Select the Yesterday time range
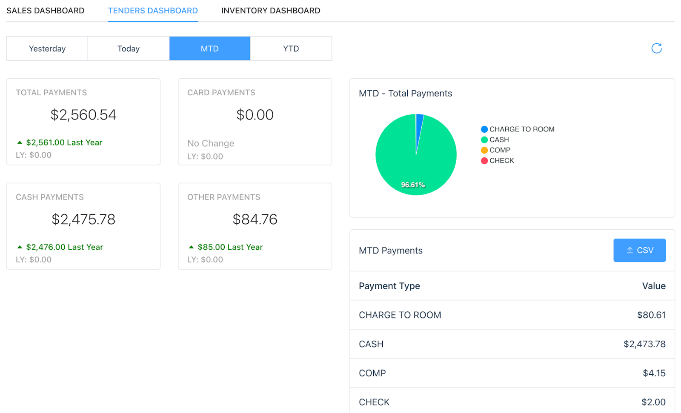The height and width of the screenshot is (413, 681). click(47, 48)
